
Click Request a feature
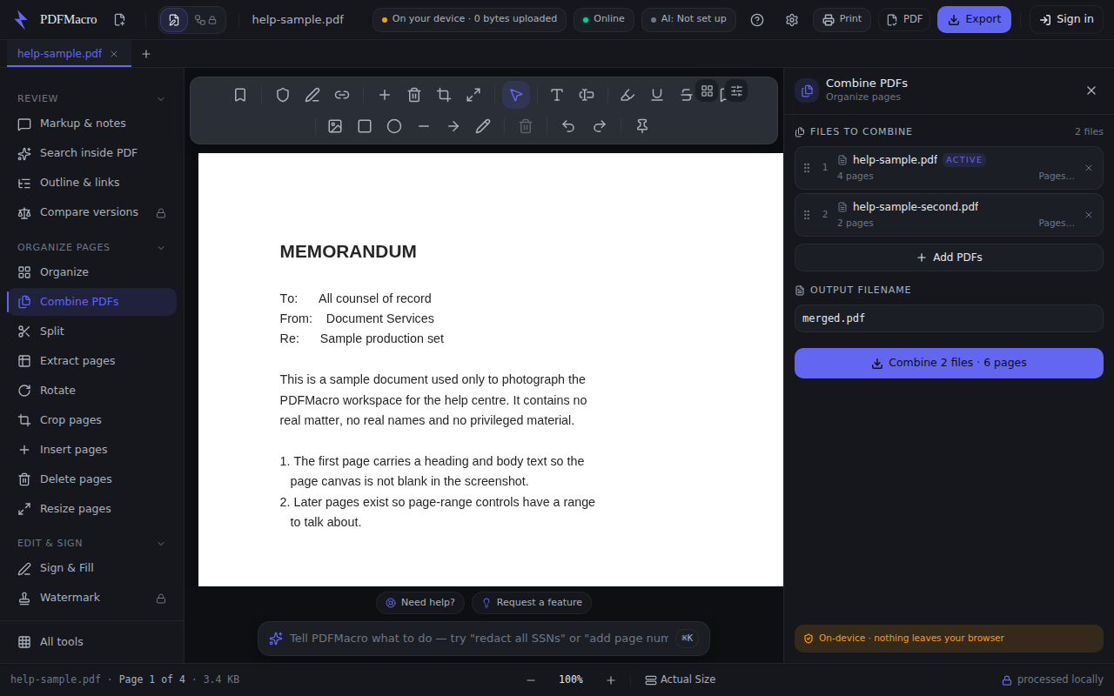click(x=532, y=603)
